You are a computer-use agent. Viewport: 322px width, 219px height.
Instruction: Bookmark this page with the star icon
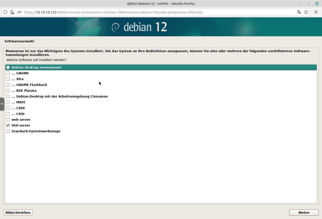coord(306,12)
